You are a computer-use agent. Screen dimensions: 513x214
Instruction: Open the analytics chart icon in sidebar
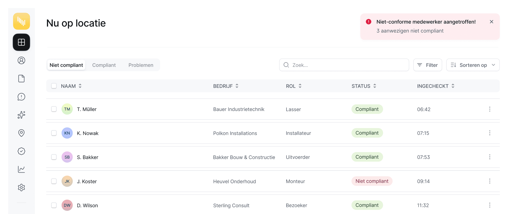tap(22, 169)
